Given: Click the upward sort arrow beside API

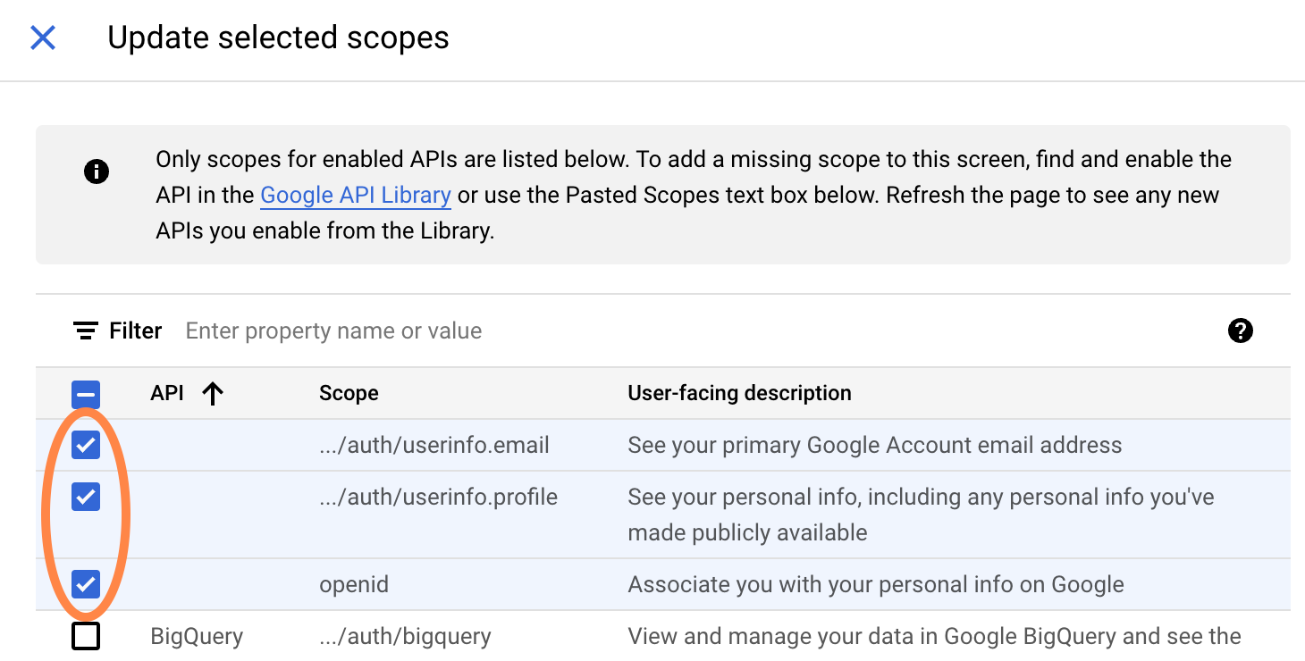Looking at the screenshot, I should 213,393.
